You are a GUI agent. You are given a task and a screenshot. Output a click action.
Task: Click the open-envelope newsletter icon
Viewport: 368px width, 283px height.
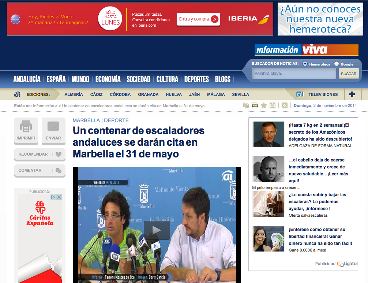tap(273, 105)
